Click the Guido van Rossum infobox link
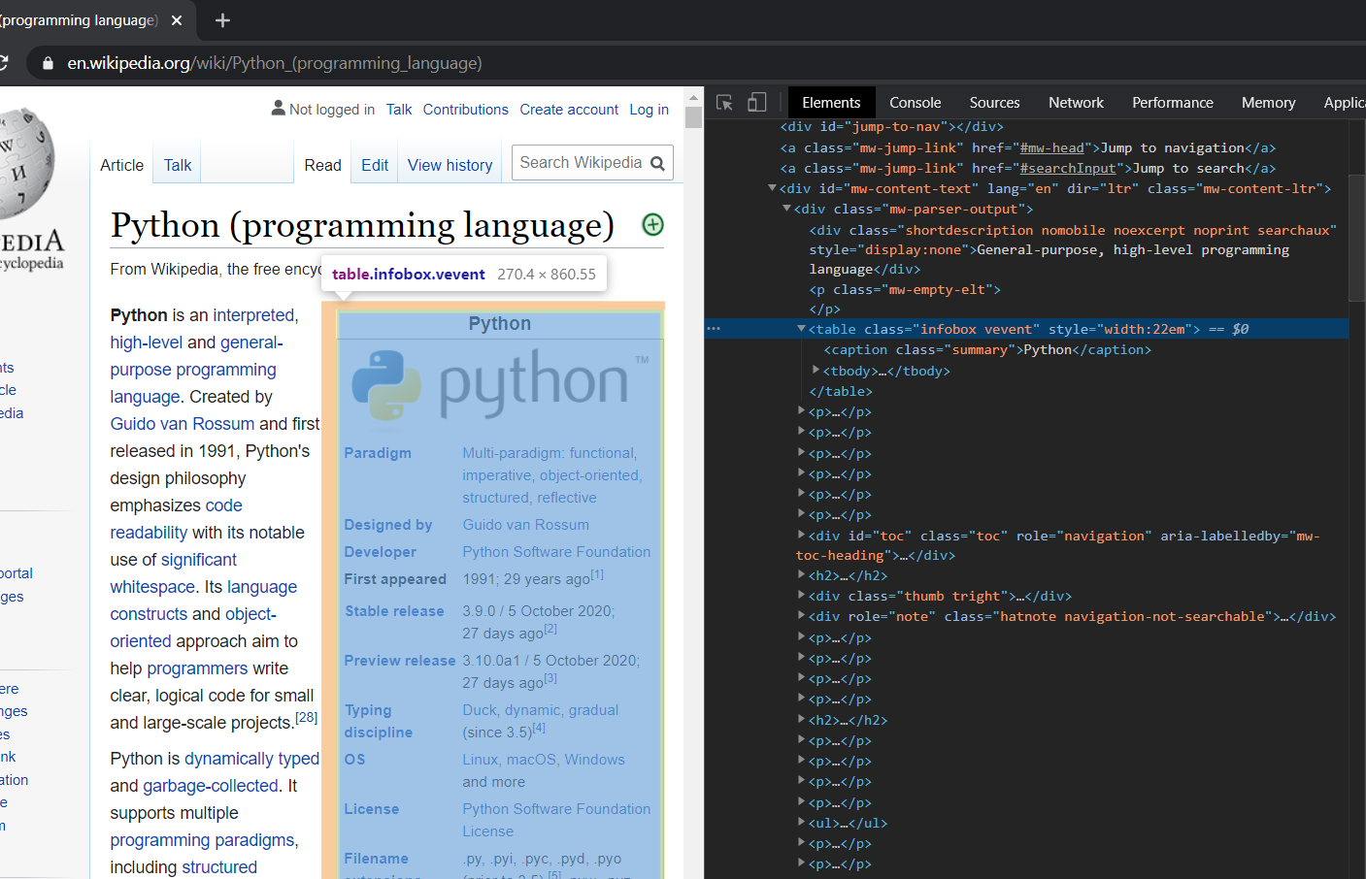The height and width of the screenshot is (879, 1366). (525, 525)
